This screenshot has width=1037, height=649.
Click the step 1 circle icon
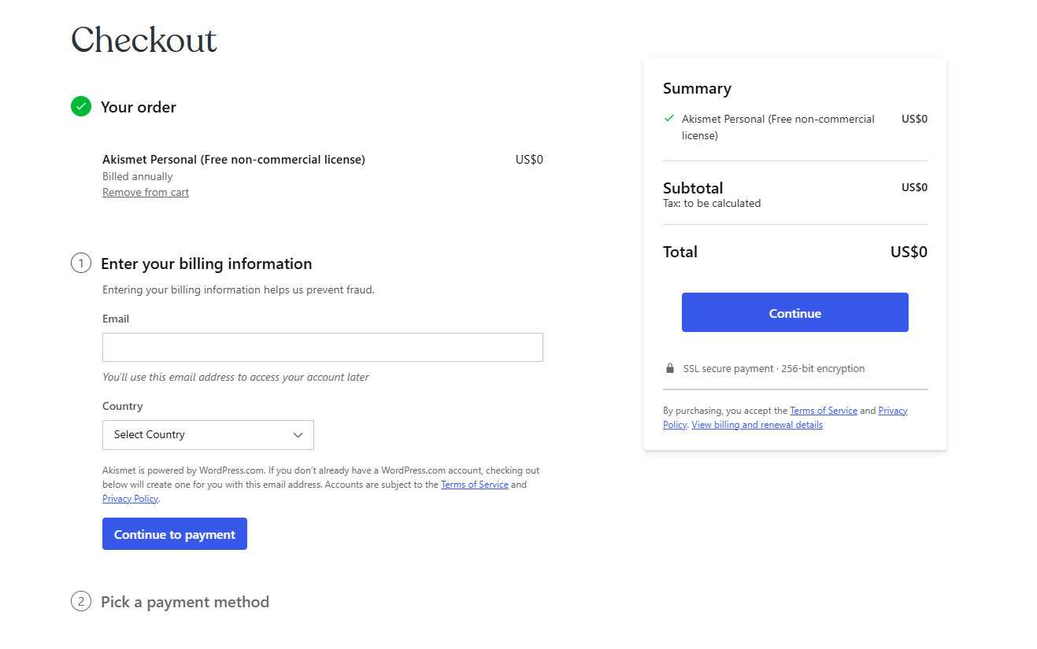tap(81, 263)
